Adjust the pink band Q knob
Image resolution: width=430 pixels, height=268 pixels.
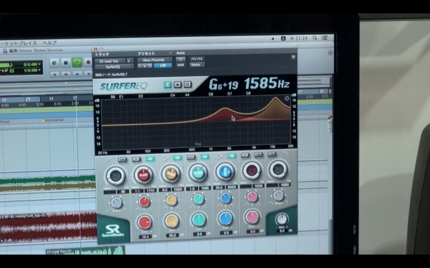click(252, 196)
